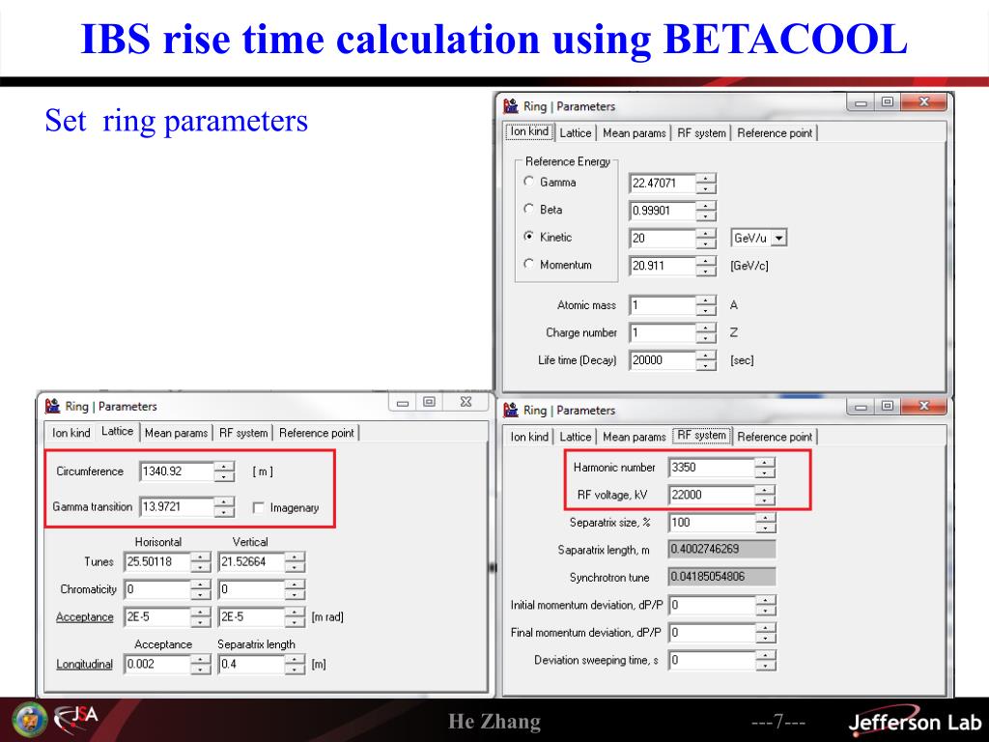Viewport: 989px width, 742px height.
Task: Click the Acceptance link label
Action: [x=85, y=617]
